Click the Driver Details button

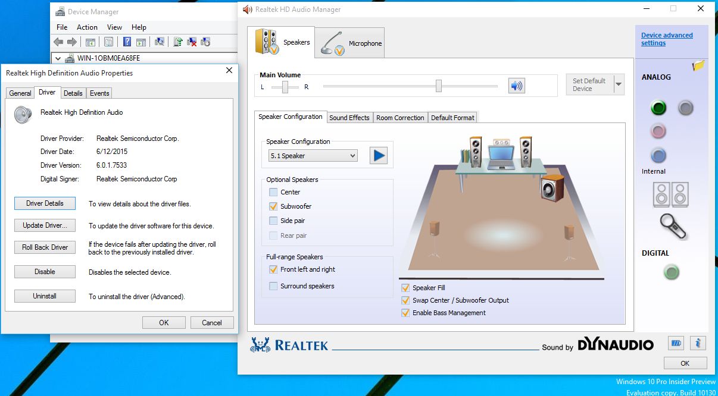pyautogui.click(x=45, y=203)
